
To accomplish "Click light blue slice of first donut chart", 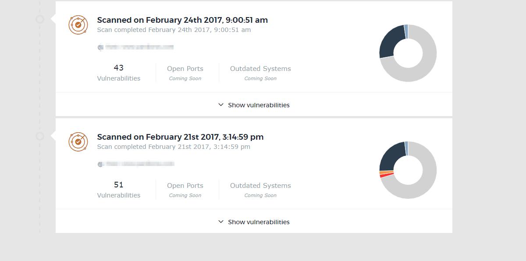I will pyautogui.click(x=406, y=32).
